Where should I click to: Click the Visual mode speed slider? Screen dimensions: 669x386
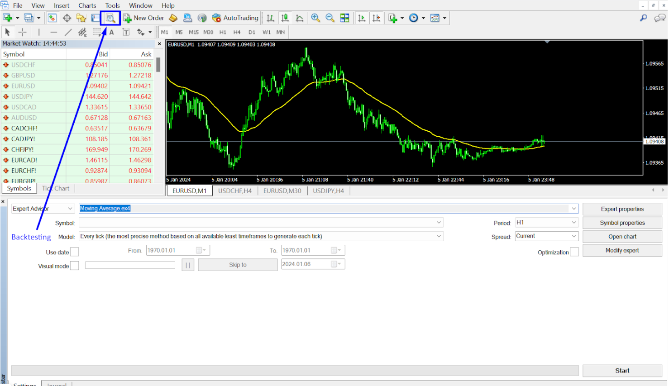(130, 266)
